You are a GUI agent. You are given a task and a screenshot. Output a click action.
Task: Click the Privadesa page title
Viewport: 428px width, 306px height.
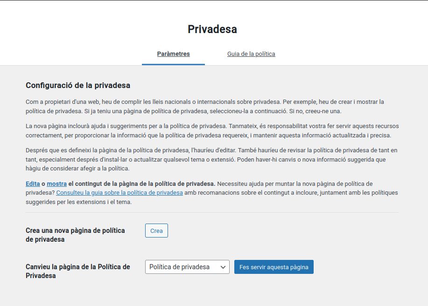pyautogui.click(x=212, y=29)
